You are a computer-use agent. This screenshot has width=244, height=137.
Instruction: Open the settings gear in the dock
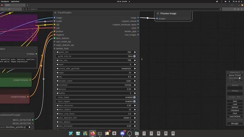point(114,133)
